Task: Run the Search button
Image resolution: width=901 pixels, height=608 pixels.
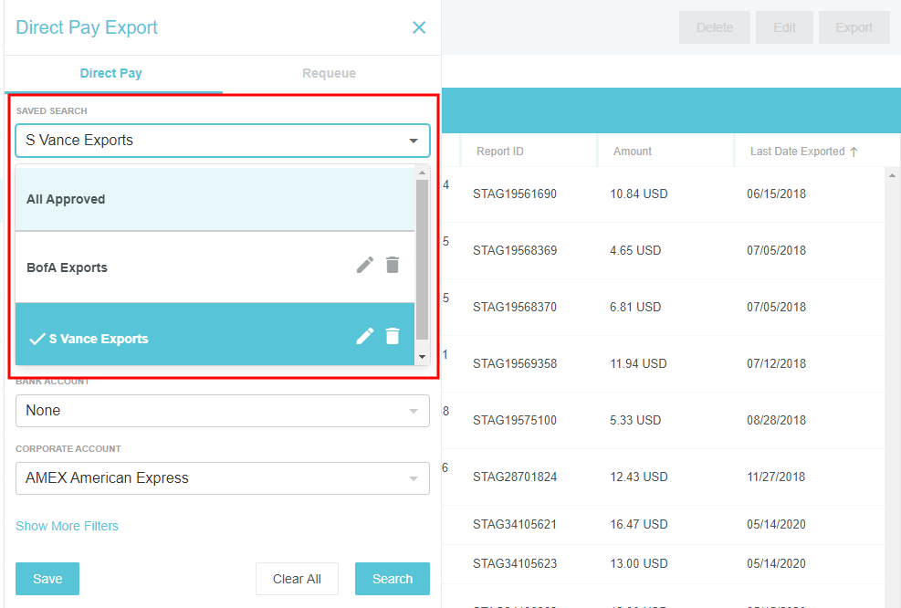Action: 392,579
